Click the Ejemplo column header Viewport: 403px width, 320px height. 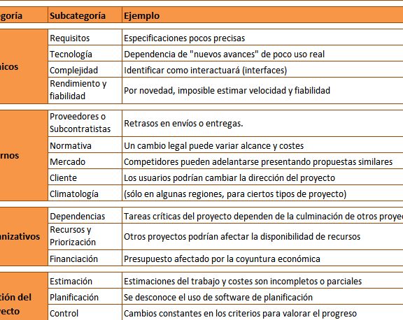[262, 15]
